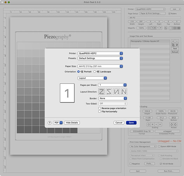Enable Reverse page orientation checkbox
This screenshot has width=184, height=176.
[99, 108]
